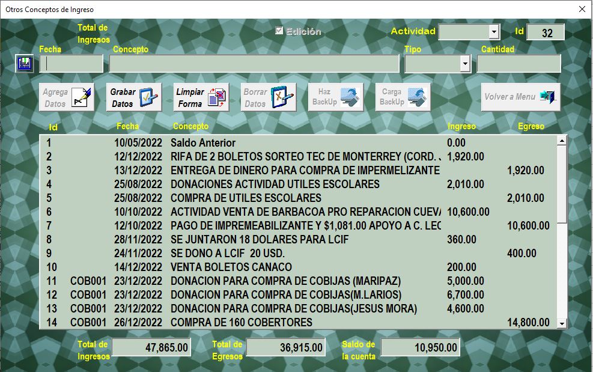The width and height of the screenshot is (593, 372).
Task: Select the Saldo Anterior row
Action: pyautogui.click(x=203, y=143)
